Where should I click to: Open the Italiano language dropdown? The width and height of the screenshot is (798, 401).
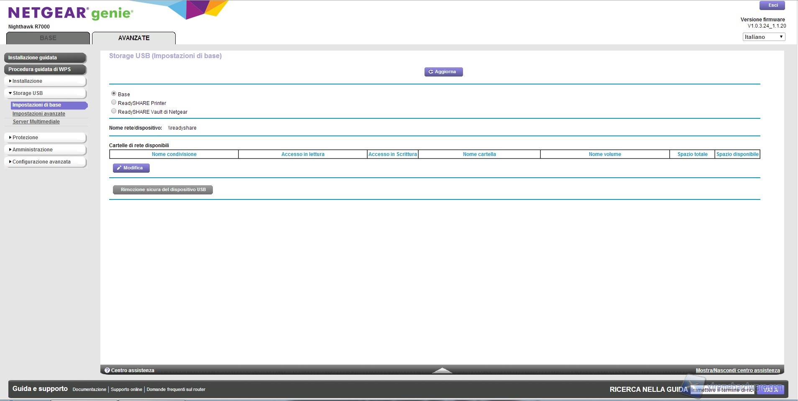764,37
